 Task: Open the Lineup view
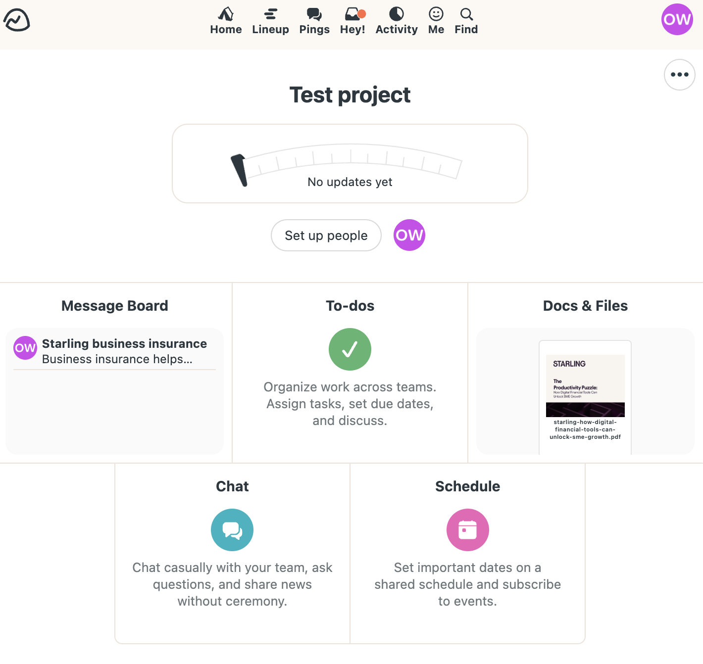270,20
